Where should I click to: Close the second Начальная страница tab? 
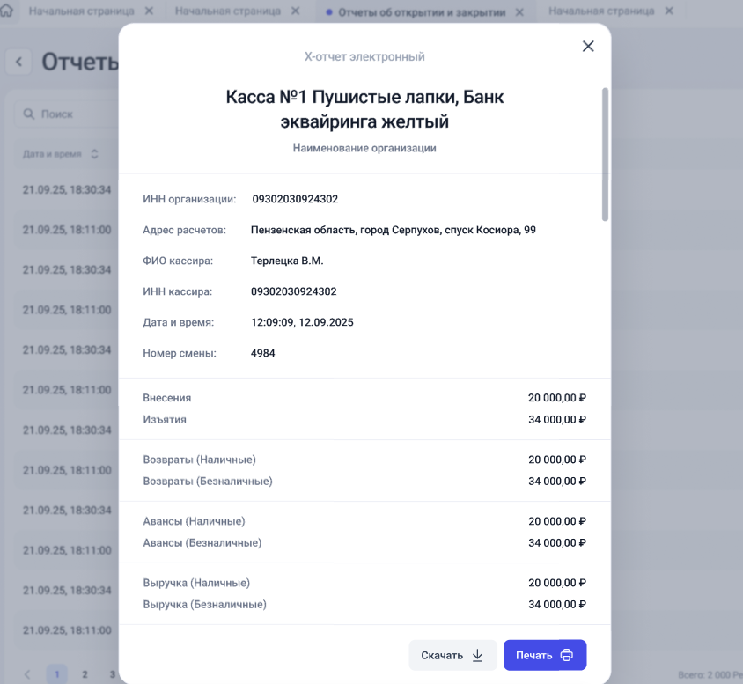(295, 11)
